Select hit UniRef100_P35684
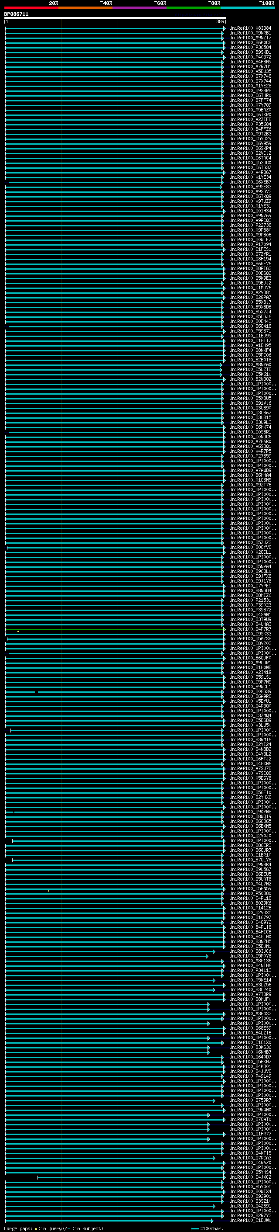Viewport: 279px width, 1232px height. (x=250, y=125)
